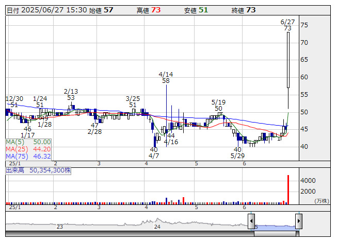Image resolution: width=337 pixels, height=242 pixels.
Task: Click the left range handle with left arrow
Action: click(251, 221)
